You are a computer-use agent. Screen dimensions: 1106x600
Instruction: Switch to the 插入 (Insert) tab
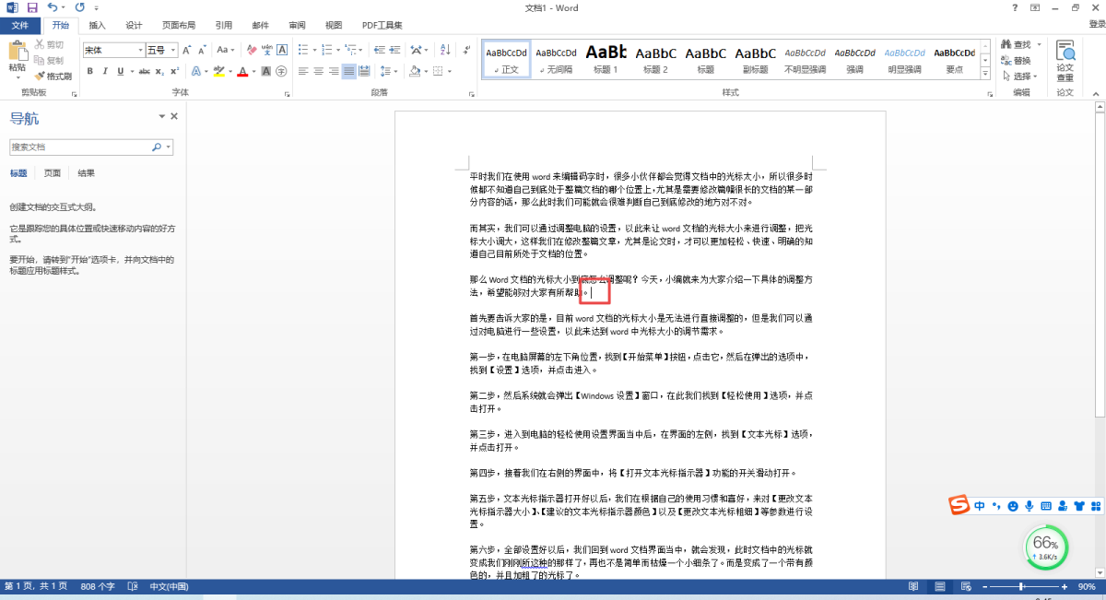(97, 25)
